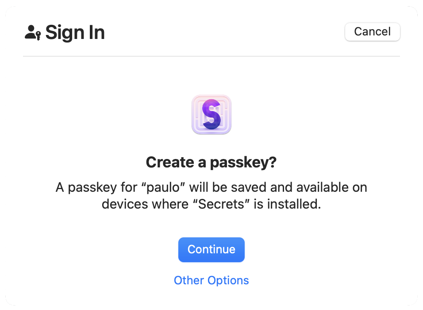Screen dimensions: 423x310
Task: Click the Create a passkey heading
Action: click(211, 162)
